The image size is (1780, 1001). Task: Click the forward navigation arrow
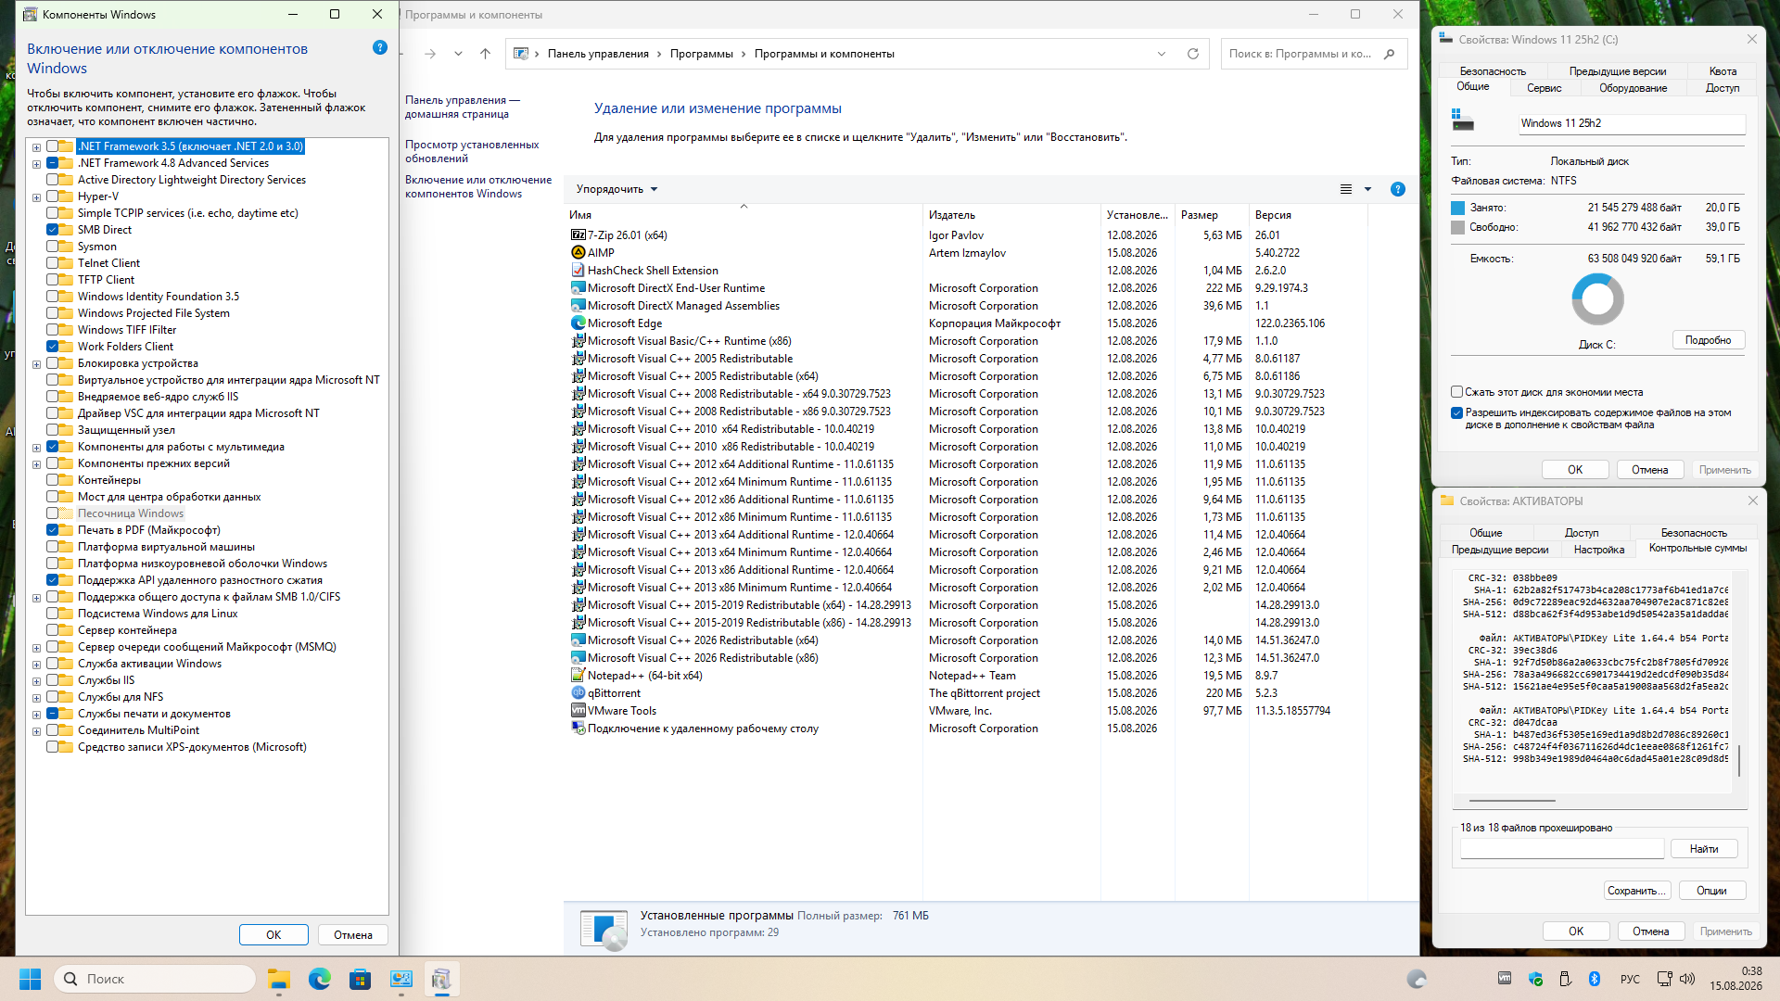pos(430,54)
